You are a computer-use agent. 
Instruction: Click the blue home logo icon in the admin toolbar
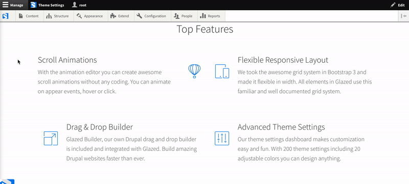point(5,16)
